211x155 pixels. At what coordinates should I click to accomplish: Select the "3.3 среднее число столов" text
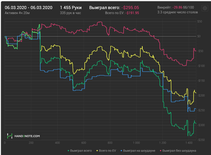click(x=178, y=13)
